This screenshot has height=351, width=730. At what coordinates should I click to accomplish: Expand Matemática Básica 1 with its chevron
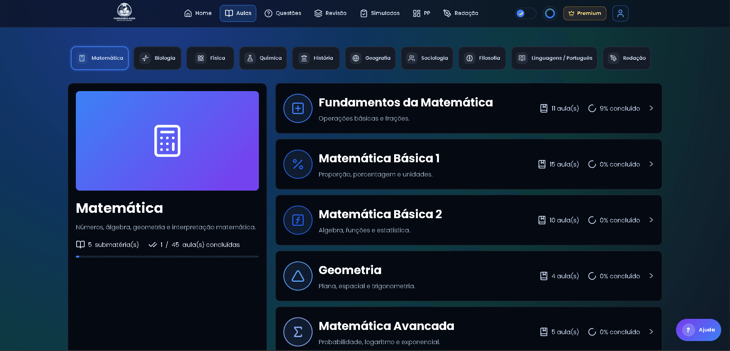click(651, 164)
